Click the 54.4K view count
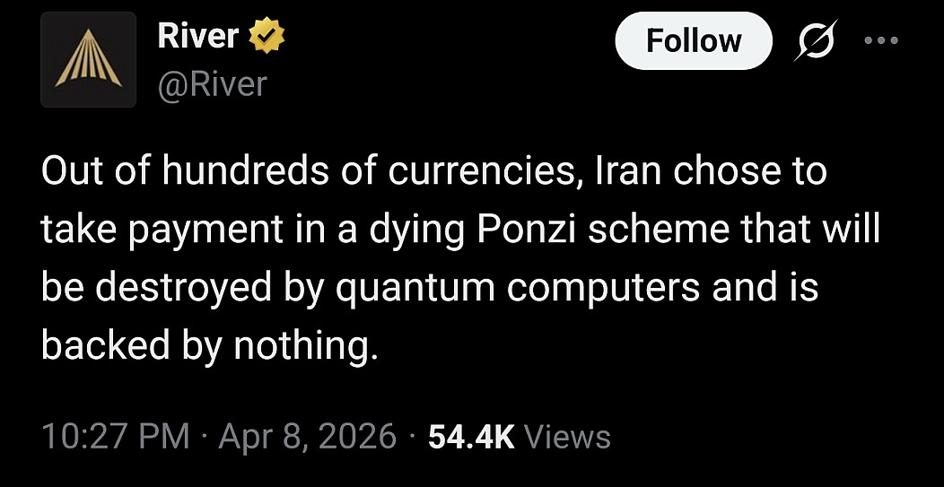Viewport: 944px width, 487px height. click(x=471, y=437)
